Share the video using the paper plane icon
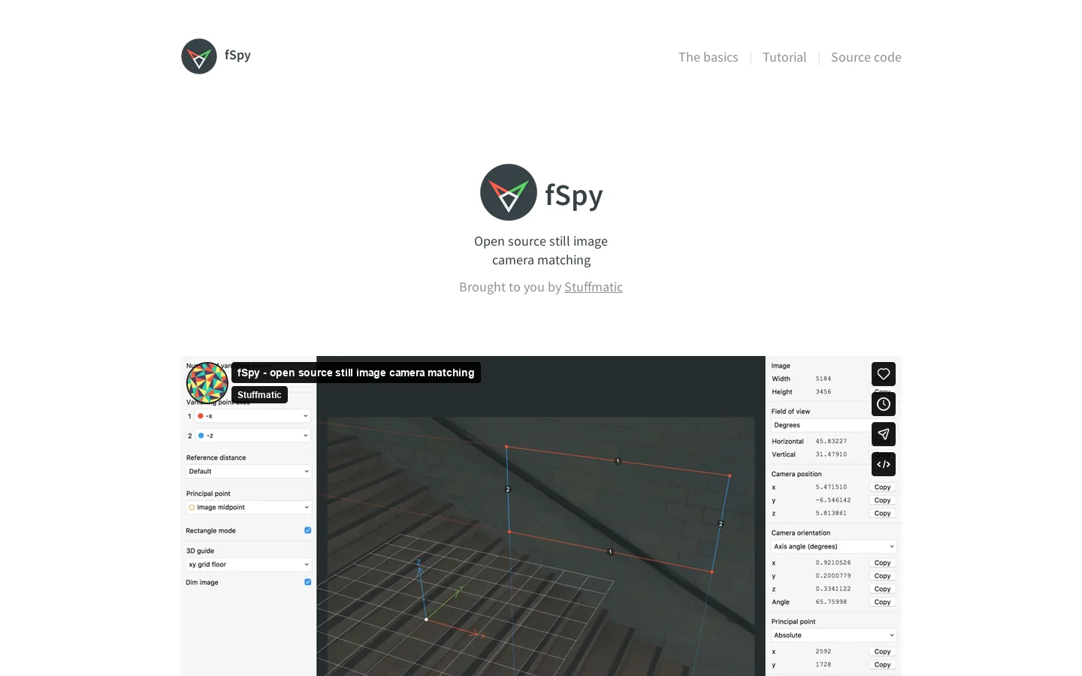This screenshot has width=1082, height=676. click(884, 434)
